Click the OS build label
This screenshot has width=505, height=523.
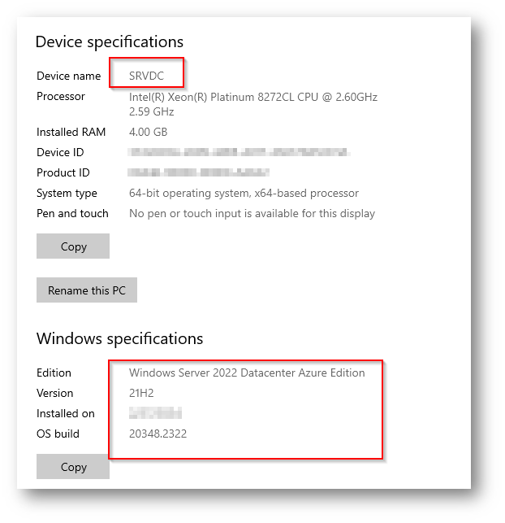58,434
